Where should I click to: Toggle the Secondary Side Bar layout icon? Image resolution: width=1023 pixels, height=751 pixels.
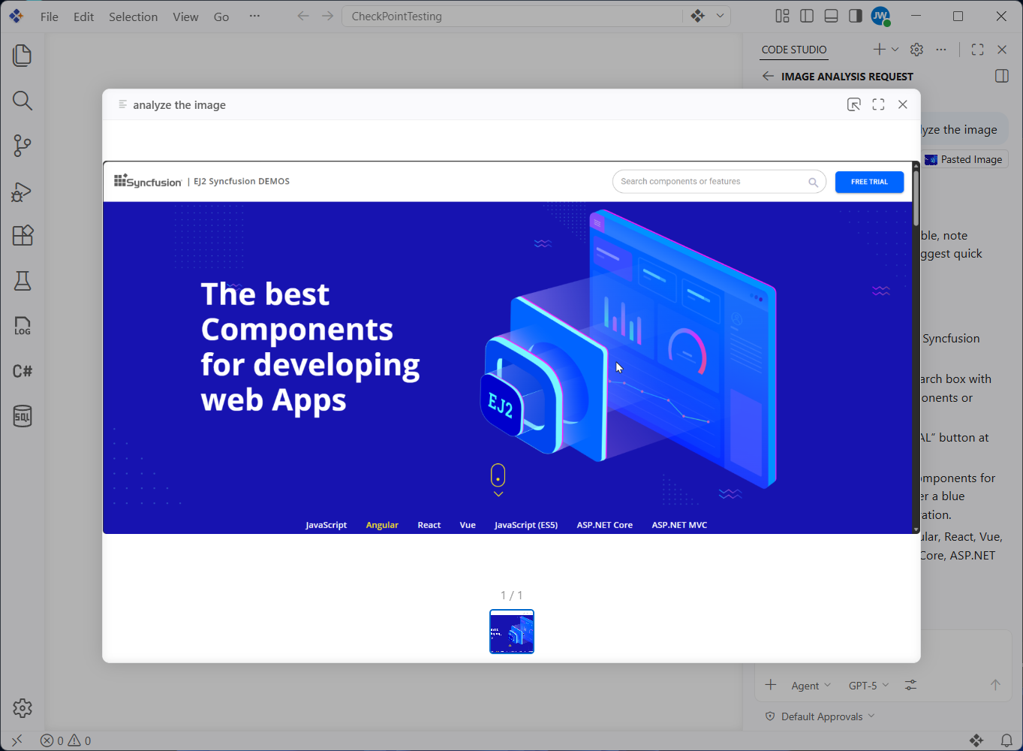(x=855, y=16)
